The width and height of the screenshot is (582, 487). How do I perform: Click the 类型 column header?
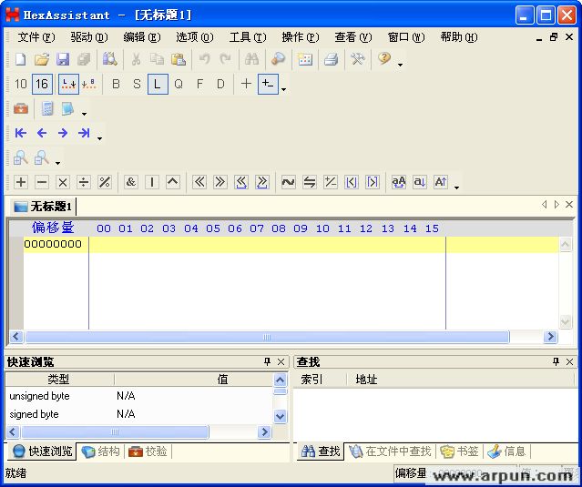pyautogui.click(x=58, y=379)
